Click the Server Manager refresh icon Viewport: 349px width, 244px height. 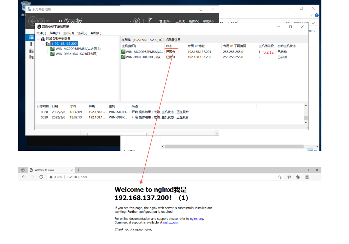pyautogui.click(x=137, y=21)
